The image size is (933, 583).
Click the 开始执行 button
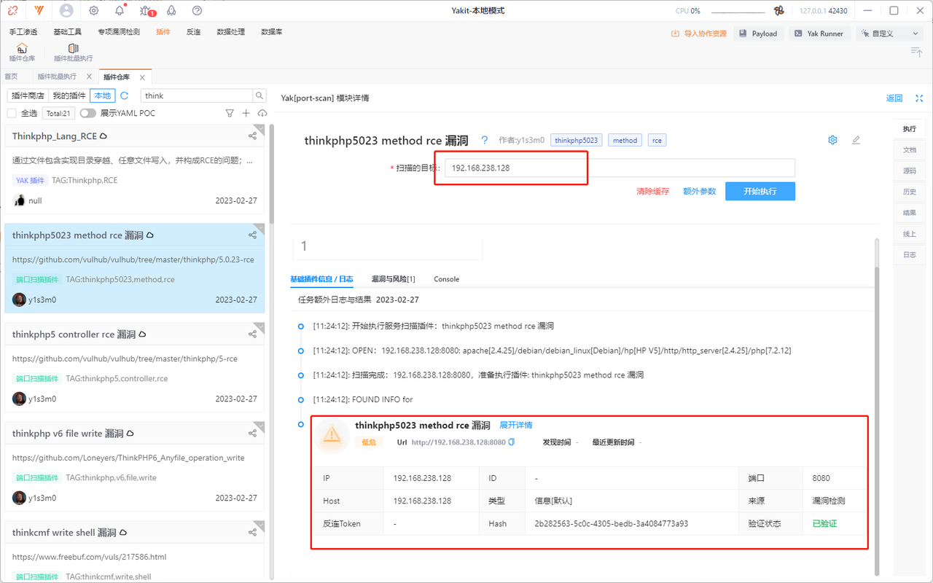tap(760, 191)
